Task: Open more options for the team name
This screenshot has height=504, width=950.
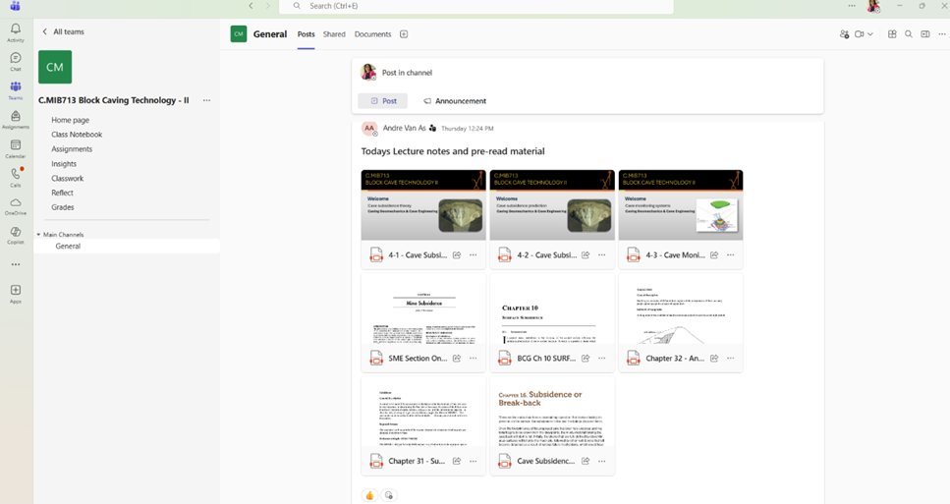Action: click(206, 100)
